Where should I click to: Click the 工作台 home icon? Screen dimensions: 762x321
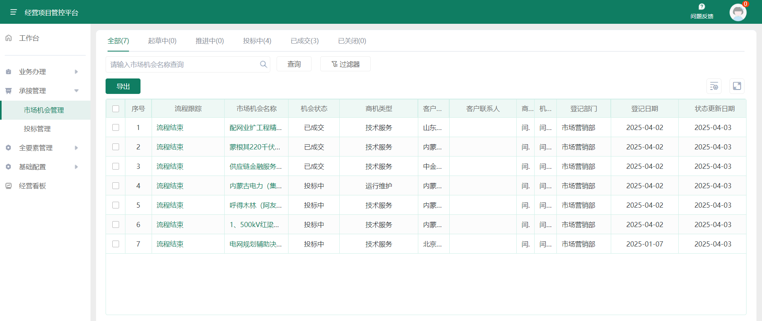click(x=8, y=38)
